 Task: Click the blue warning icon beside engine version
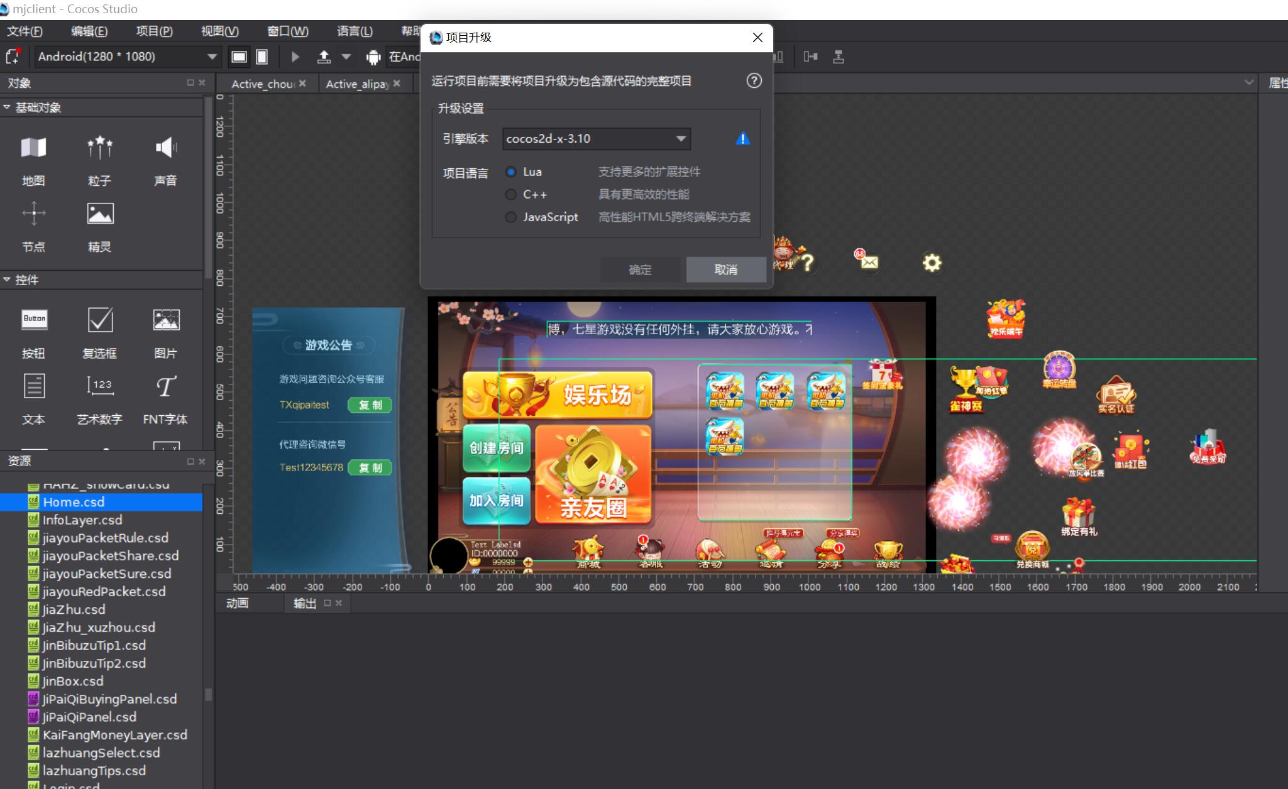[742, 139]
